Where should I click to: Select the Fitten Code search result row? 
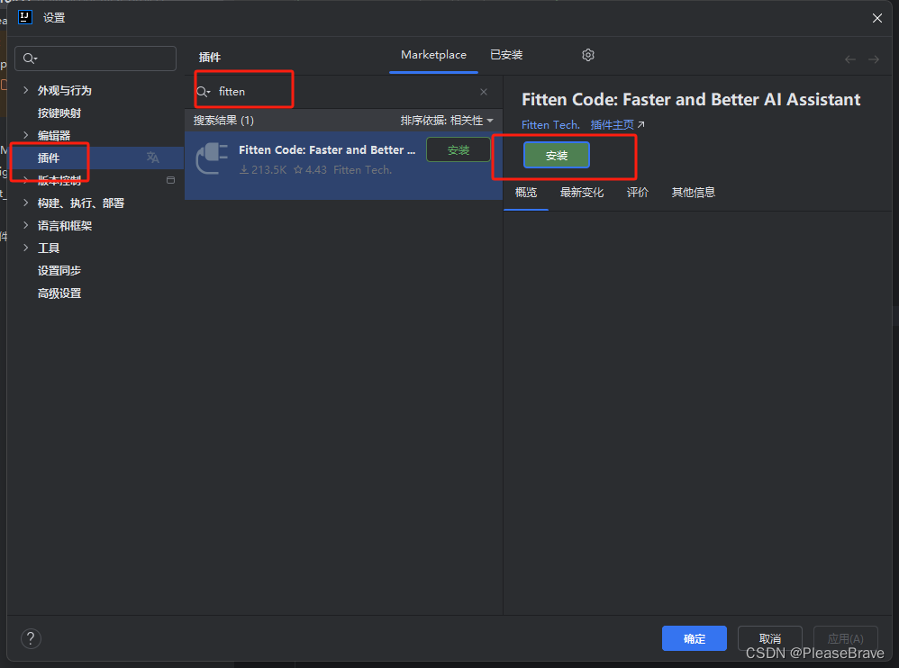click(343, 166)
